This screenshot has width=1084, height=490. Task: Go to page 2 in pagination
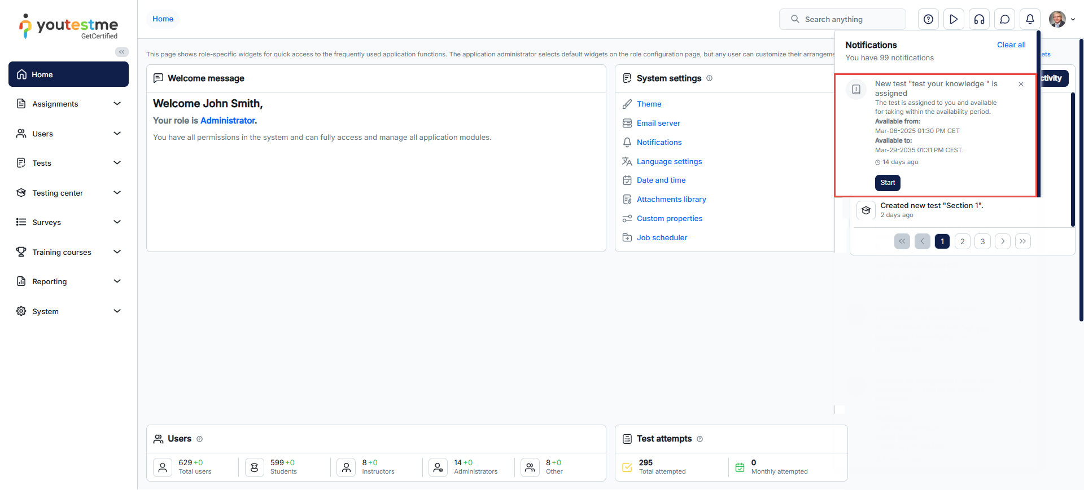pyautogui.click(x=962, y=241)
